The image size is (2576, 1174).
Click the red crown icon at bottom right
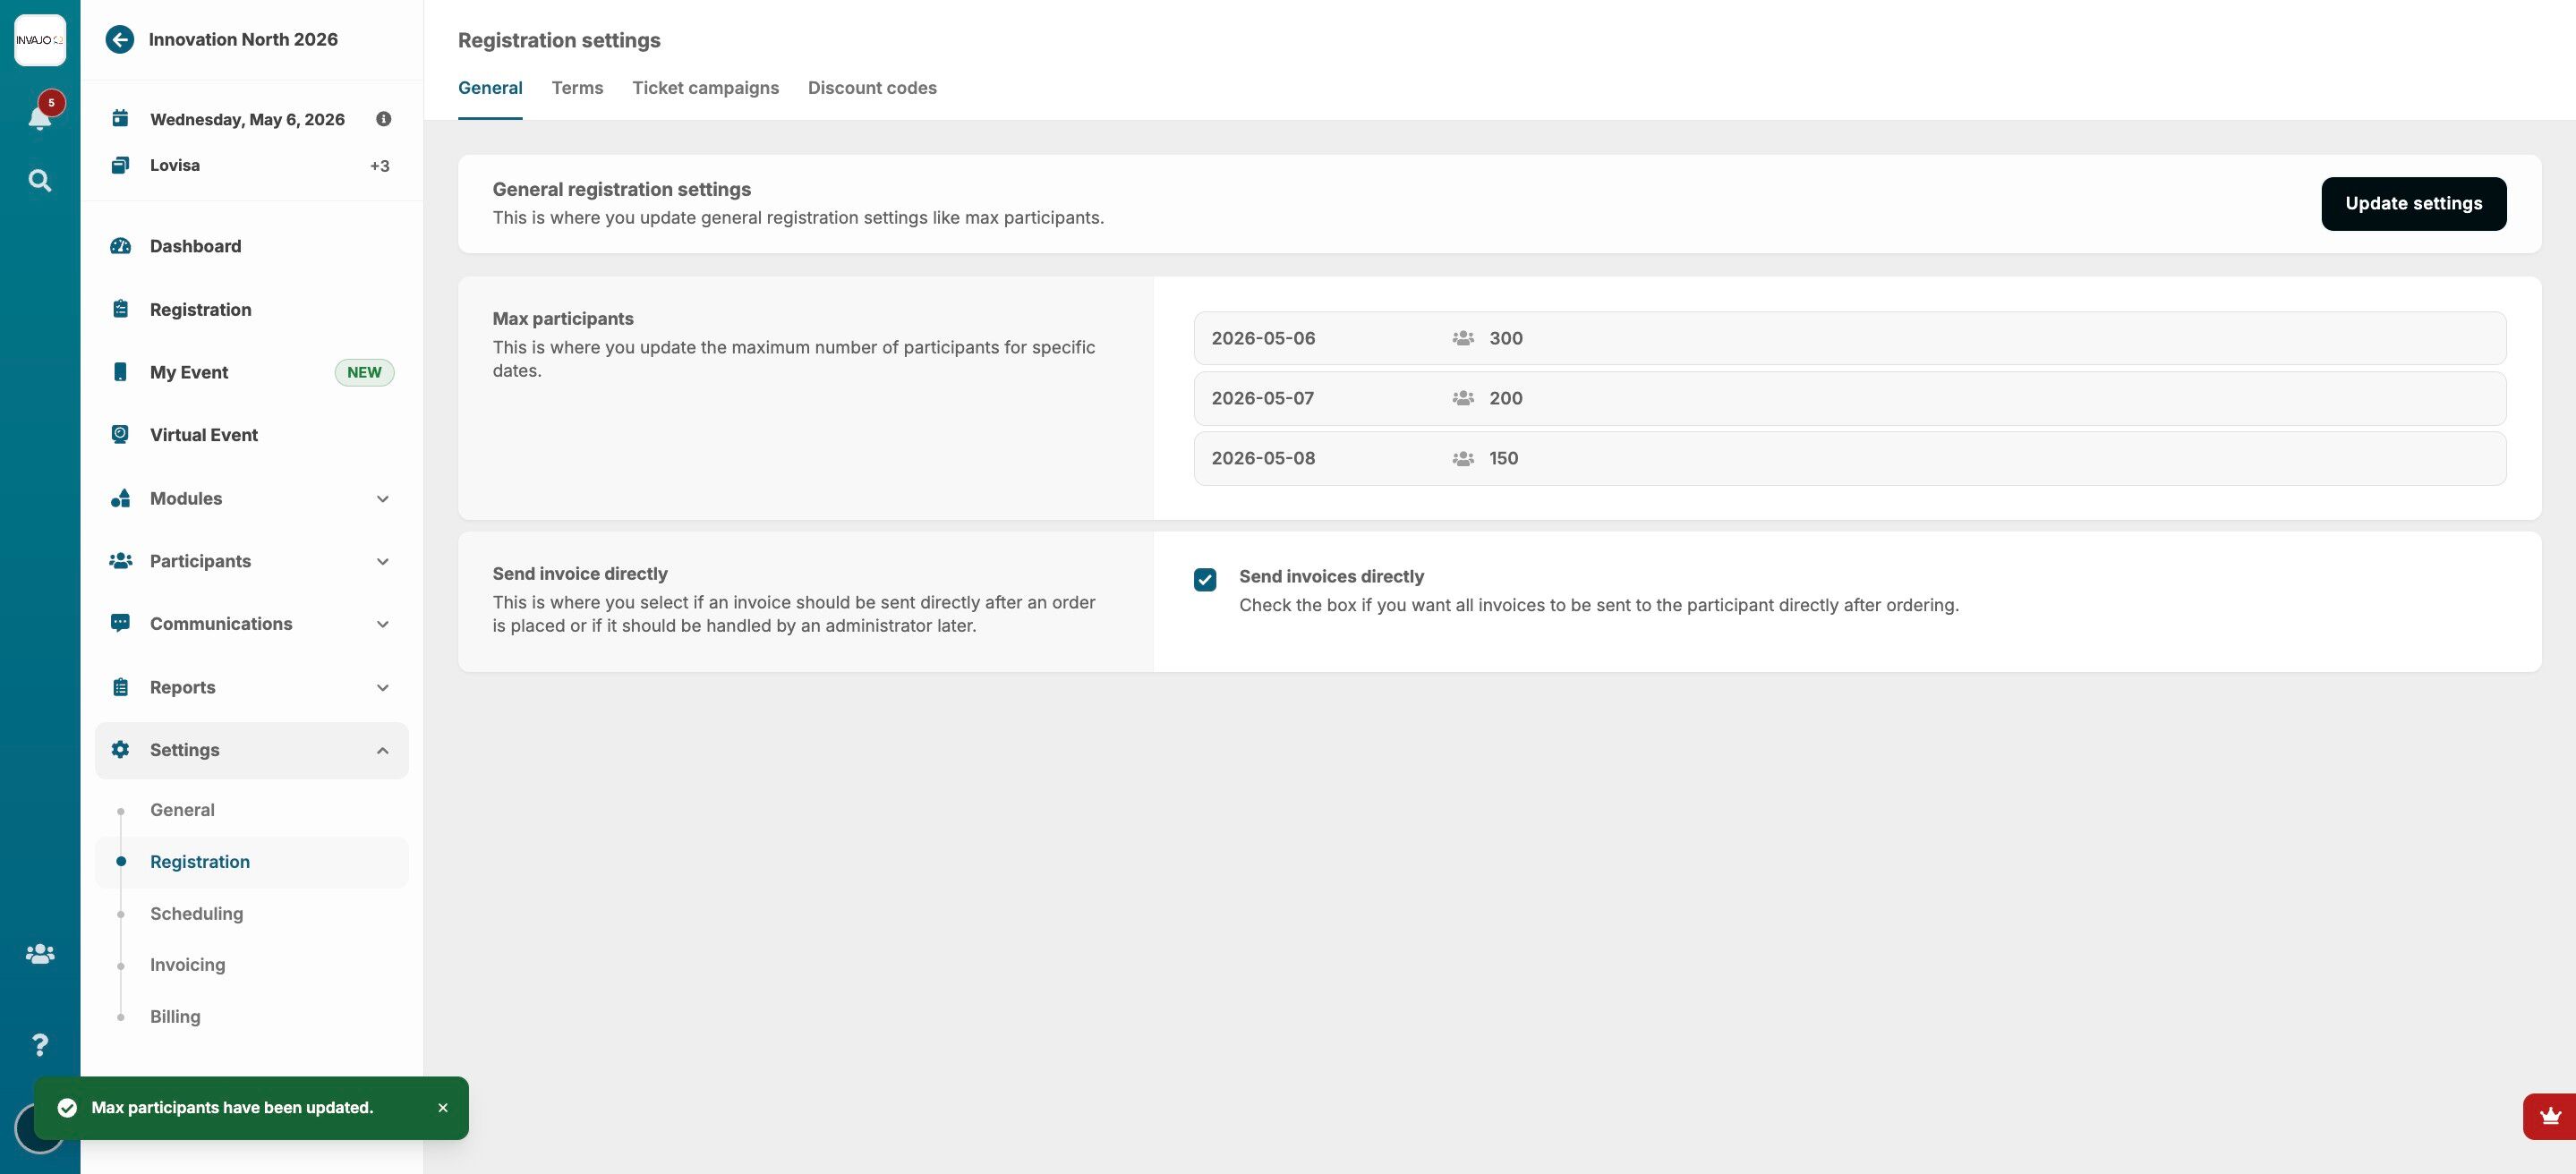pos(2549,1116)
